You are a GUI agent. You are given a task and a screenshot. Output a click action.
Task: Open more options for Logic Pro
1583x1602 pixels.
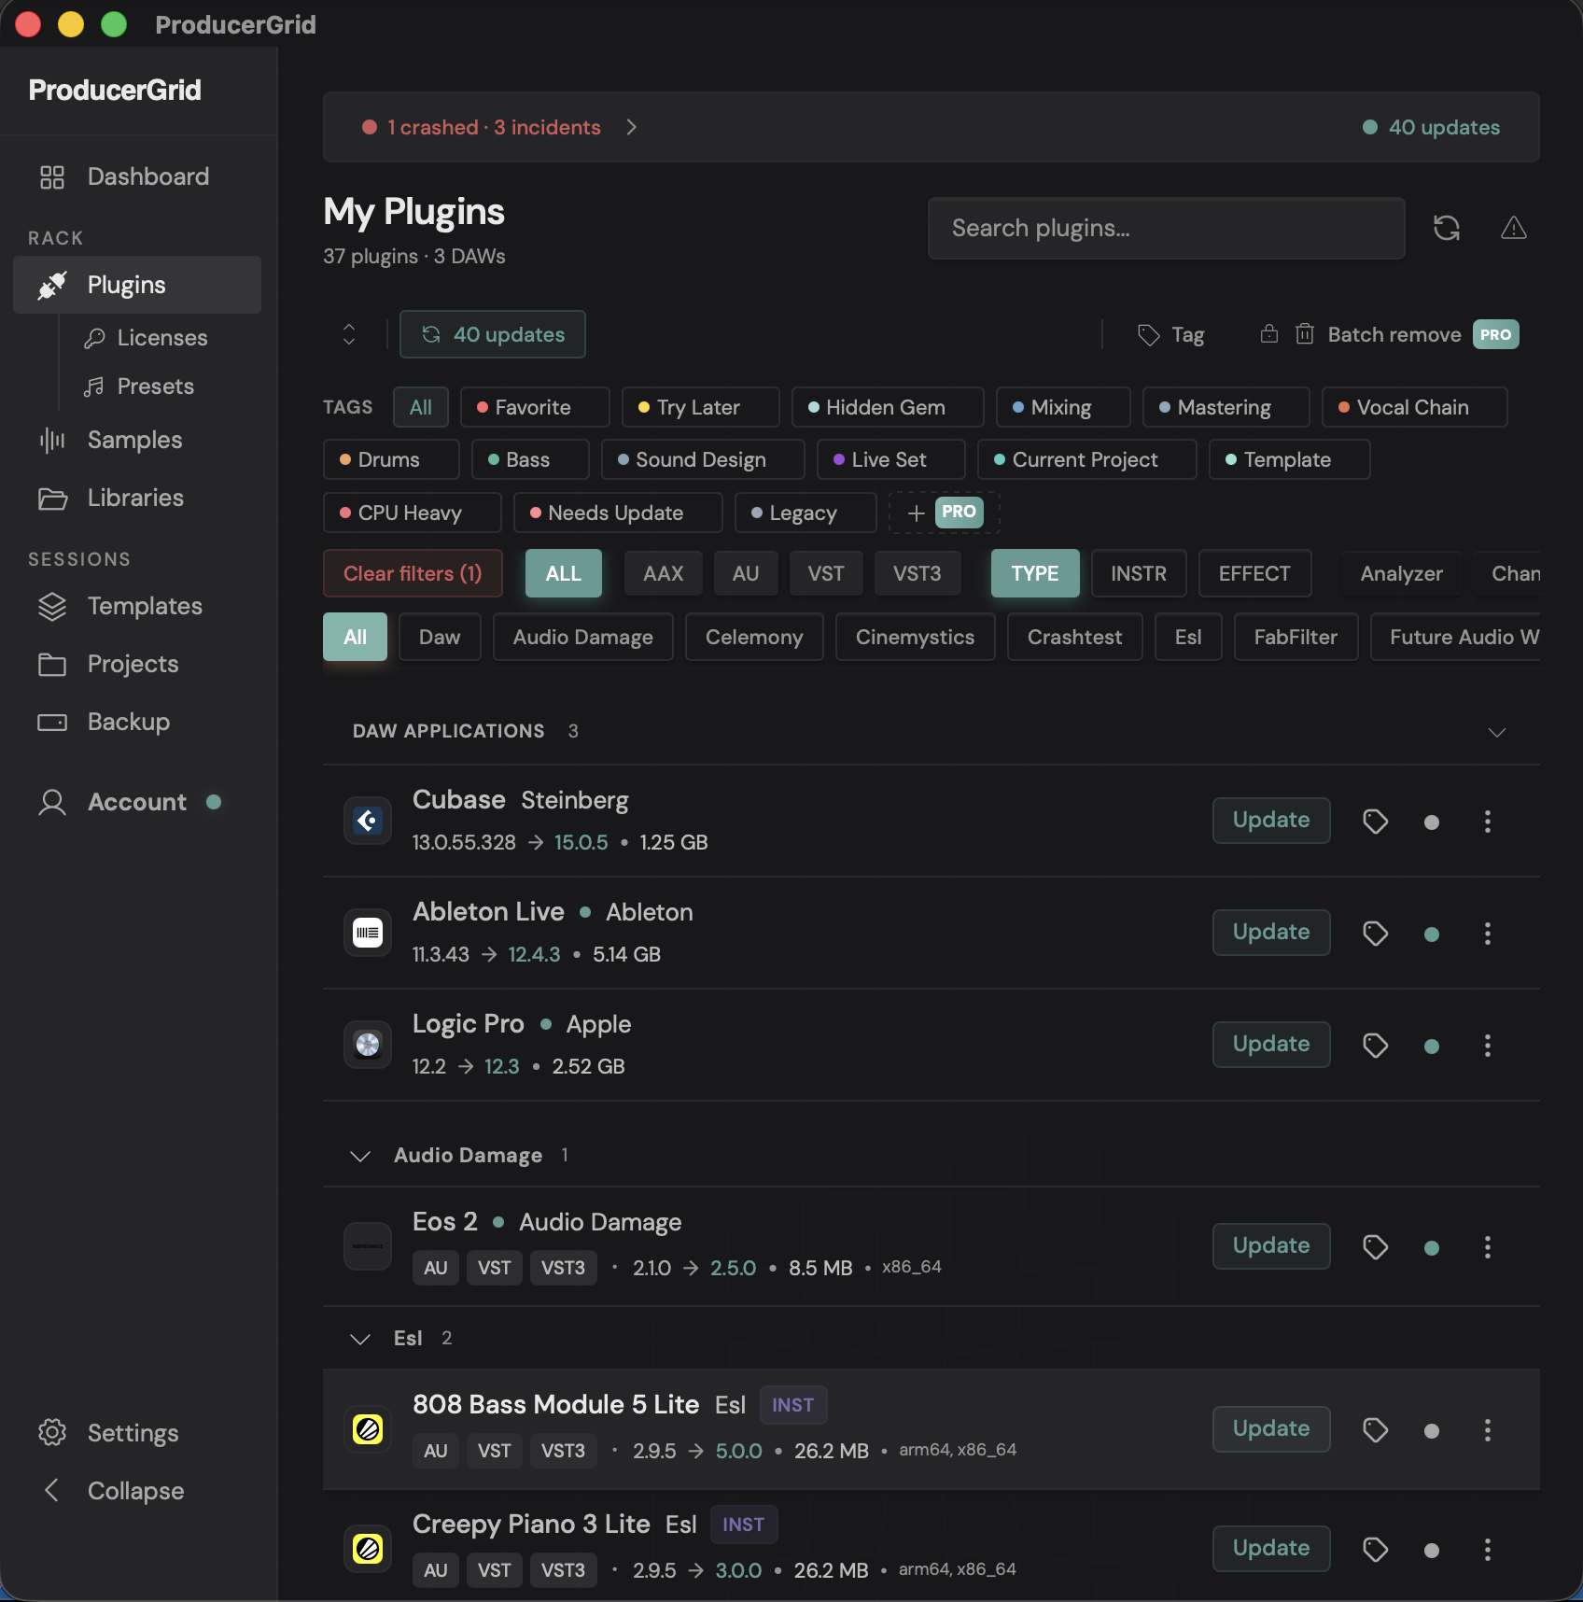[x=1488, y=1046]
